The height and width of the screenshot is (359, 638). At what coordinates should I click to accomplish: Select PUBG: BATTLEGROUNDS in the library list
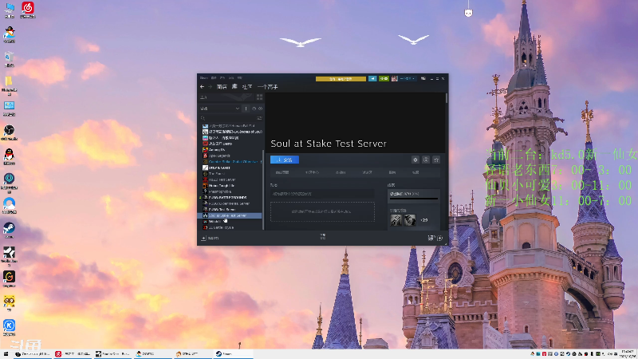pyautogui.click(x=228, y=197)
